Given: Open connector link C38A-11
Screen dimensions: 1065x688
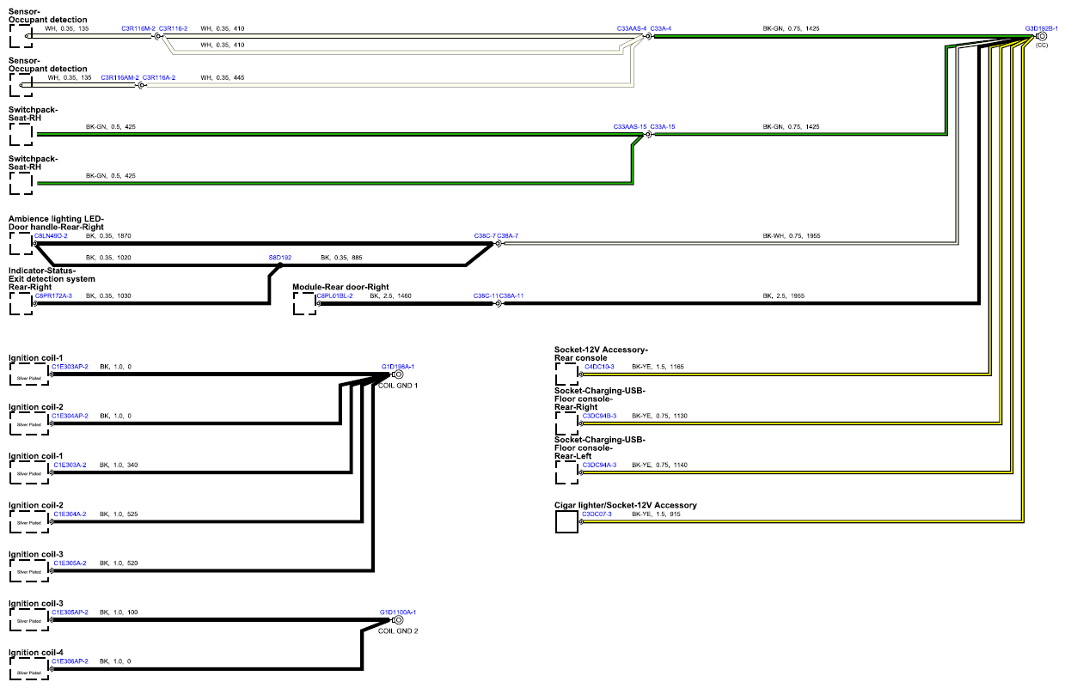Looking at the screenshot, I should coord(511,295).
